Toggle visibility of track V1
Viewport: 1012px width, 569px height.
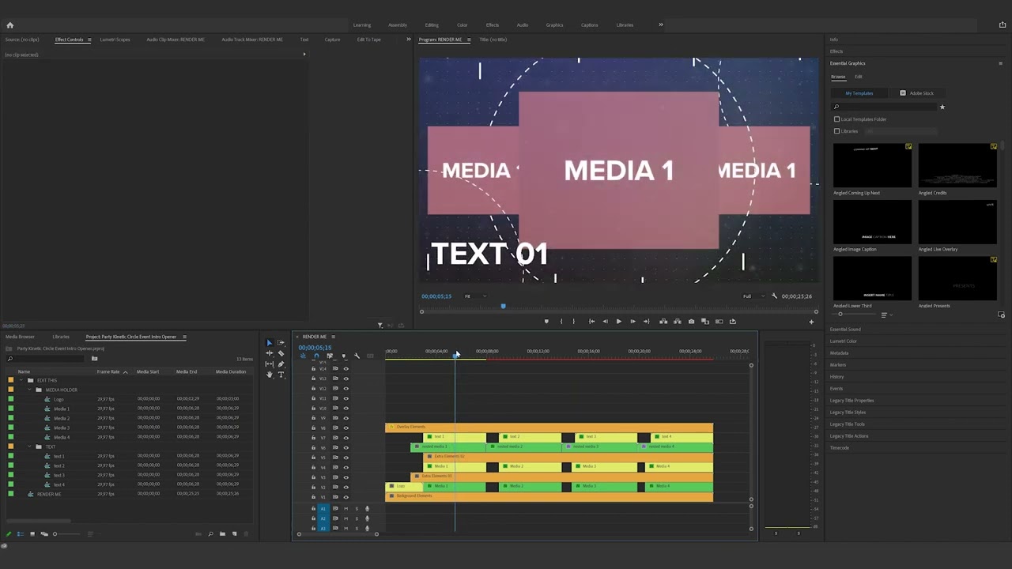pyautogui.click(x=346, y=497)
